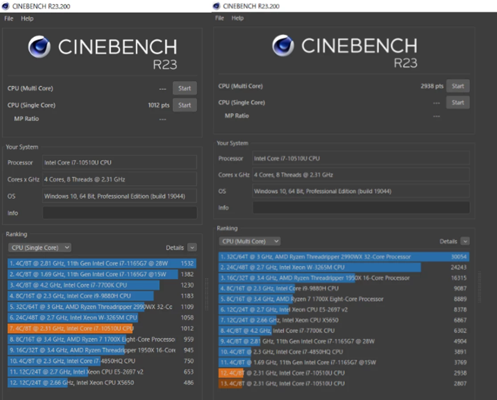Open File menu in right window
The height and width of the screenshot is (400, 497).
click(x=220, y=18)
